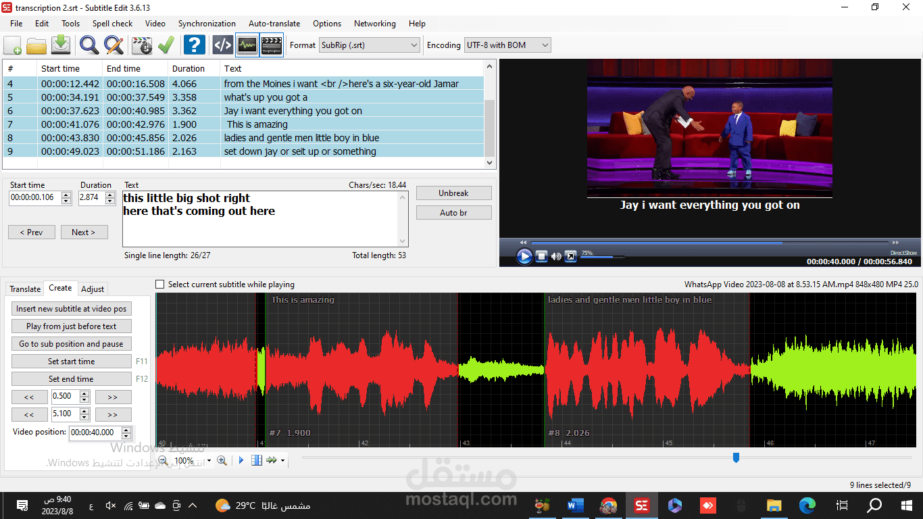Click the Set start time button

[x=72, y=361]
